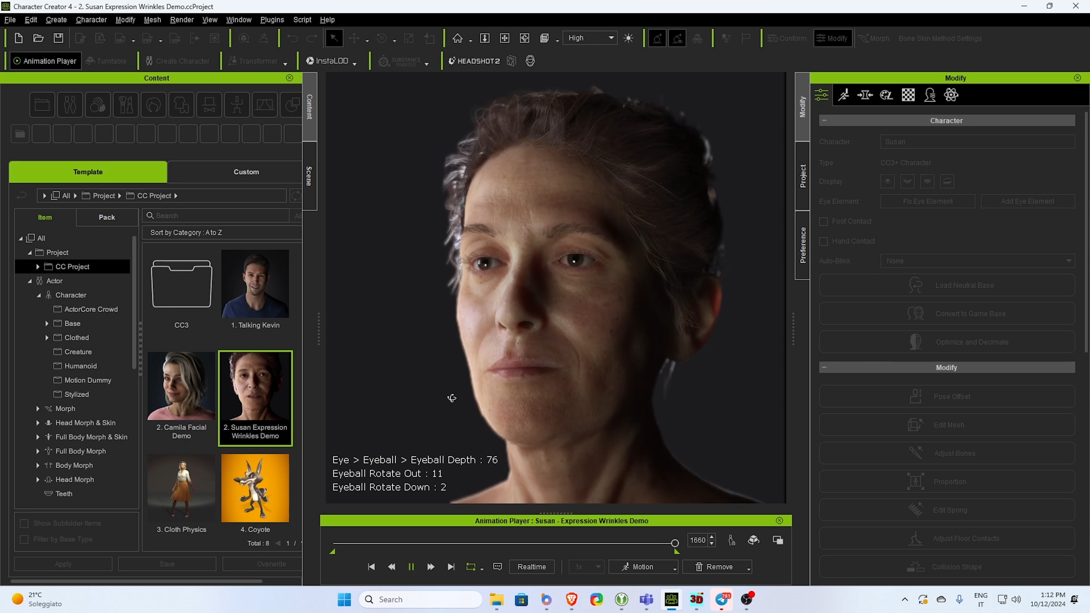Toggle the Modify mode button in toolbar

832,38
